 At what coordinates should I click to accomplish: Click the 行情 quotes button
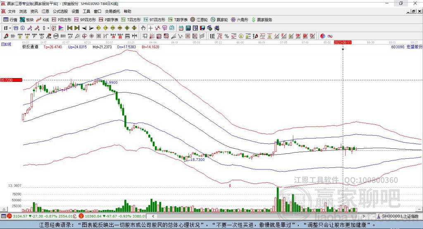10,20
